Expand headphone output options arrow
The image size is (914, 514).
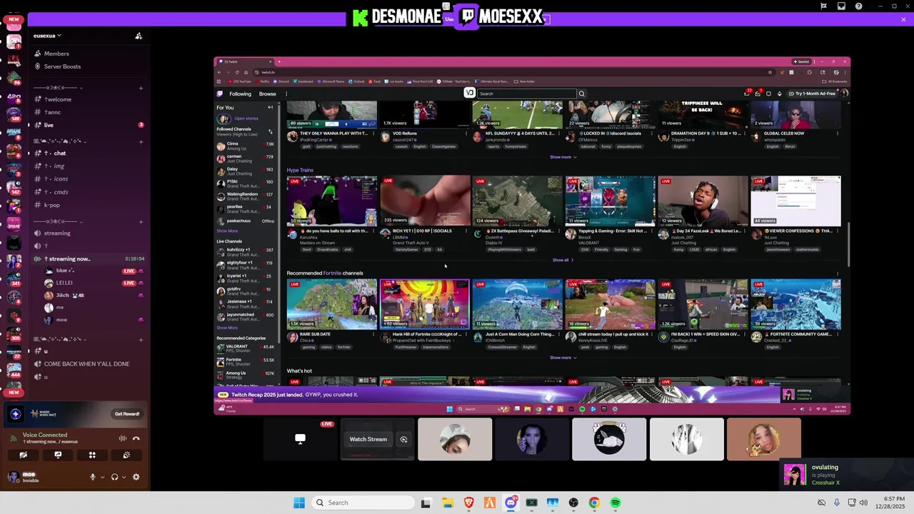[x=124, y=477]
